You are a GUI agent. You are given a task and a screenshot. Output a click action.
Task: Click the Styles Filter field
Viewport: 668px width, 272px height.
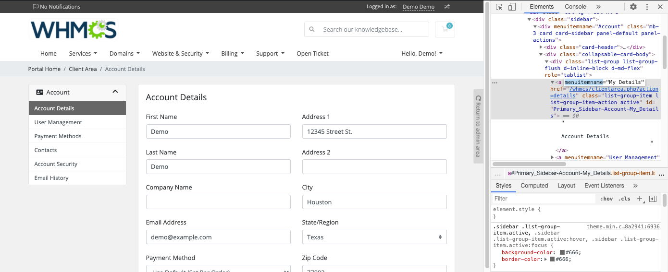pyautogui.click(x=544, y=199)
